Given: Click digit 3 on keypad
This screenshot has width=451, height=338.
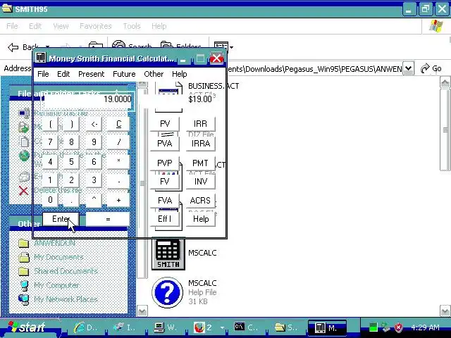Looking at the screenshot, I should pos(94,180).
